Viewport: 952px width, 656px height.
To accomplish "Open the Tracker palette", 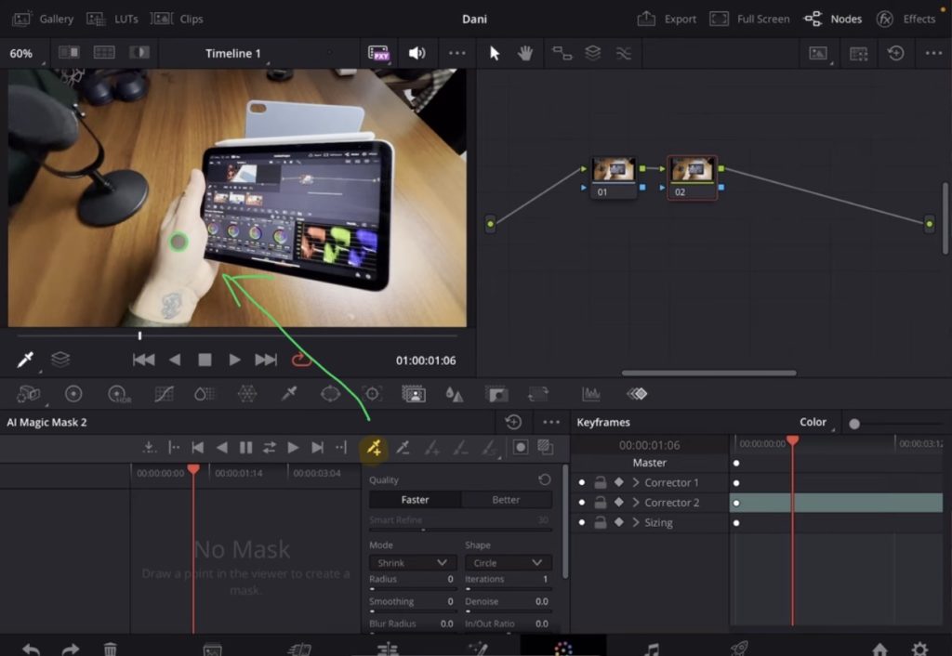I will (374, 394).
